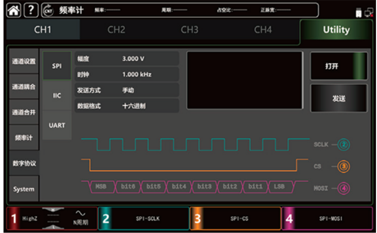Open the 发送方式 send mode setting
Screen dimensions: 377x233
tap(126, 90)
